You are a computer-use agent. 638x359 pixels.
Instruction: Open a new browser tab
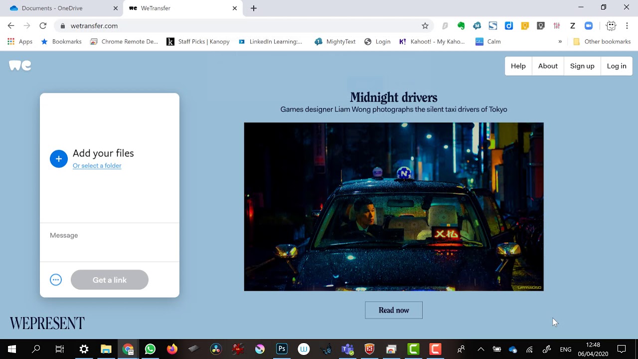click(x=254, y=8)
